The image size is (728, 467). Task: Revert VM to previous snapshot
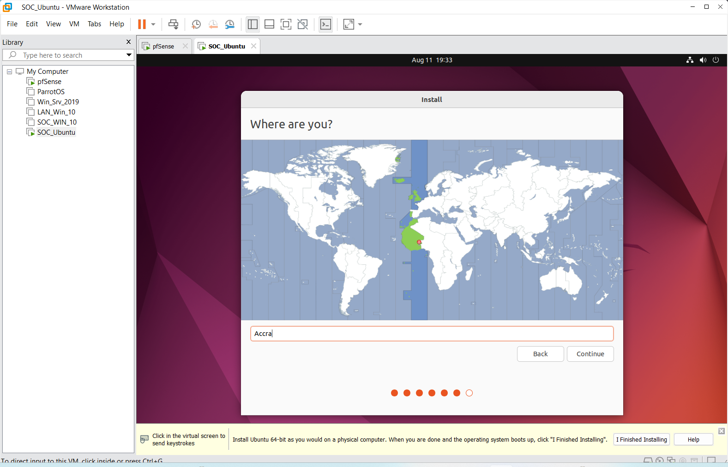point(213,24)
